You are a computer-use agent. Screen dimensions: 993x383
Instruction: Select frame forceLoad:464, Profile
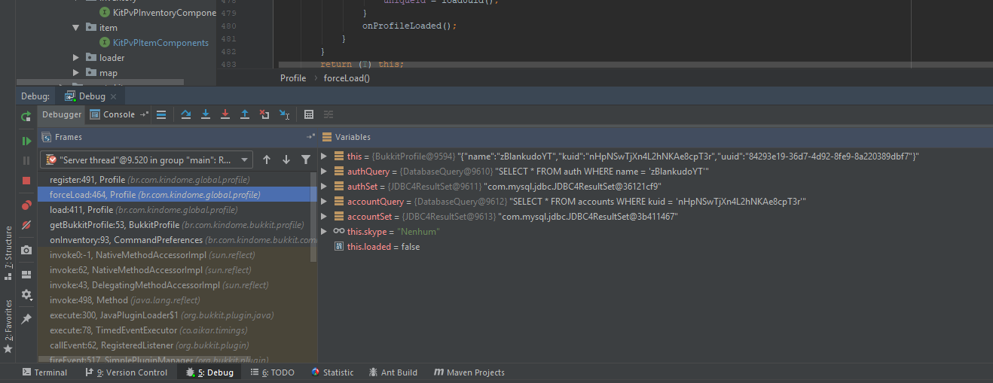tap(175, 195)
